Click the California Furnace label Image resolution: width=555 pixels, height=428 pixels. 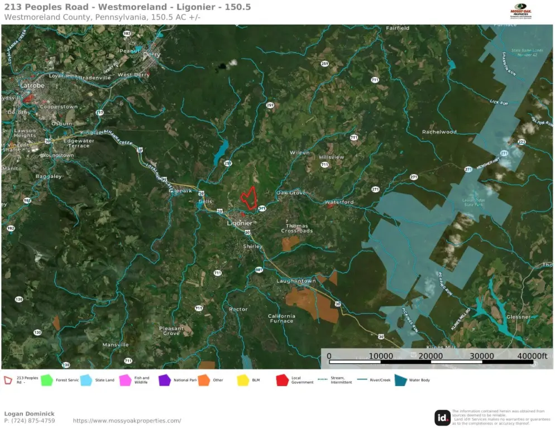[x=281, y=318]
